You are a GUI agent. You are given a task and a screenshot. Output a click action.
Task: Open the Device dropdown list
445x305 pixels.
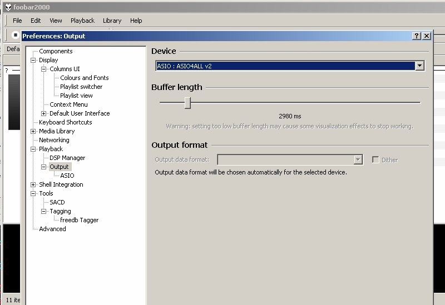coord(419,66)
